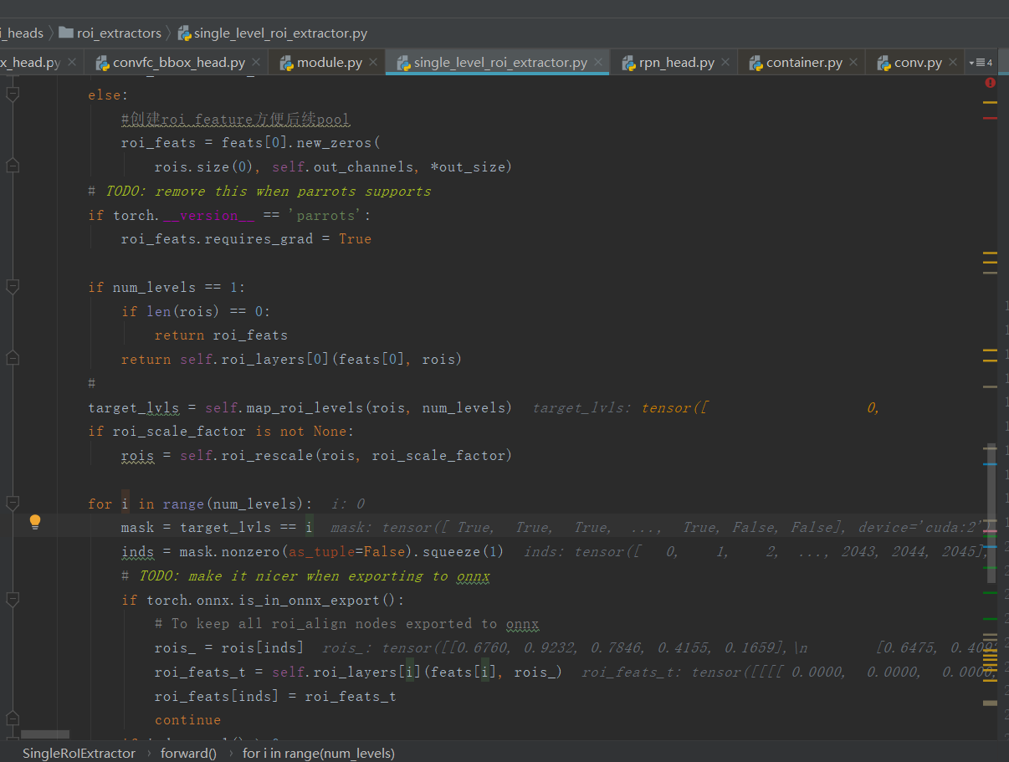The height and width of the screenshot is (762, 1009).
Task: Click SingleRoIExtractor in the bottom breadcrumb bar
Action: (x=79, y=753)
